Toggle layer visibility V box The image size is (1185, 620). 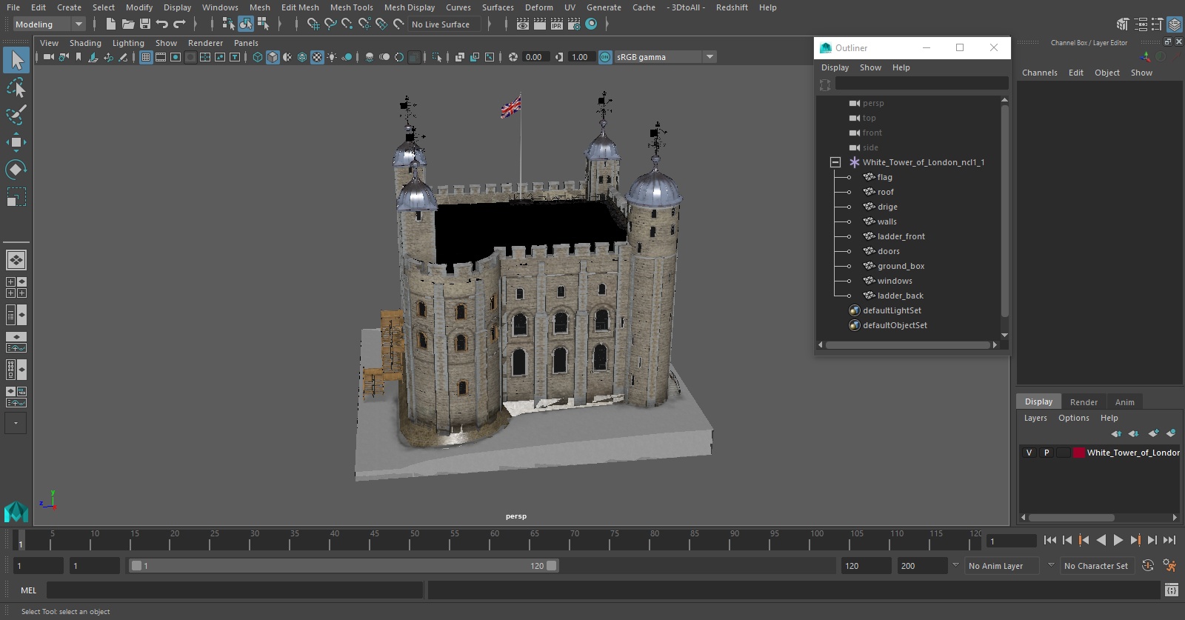coord(1029,453)
